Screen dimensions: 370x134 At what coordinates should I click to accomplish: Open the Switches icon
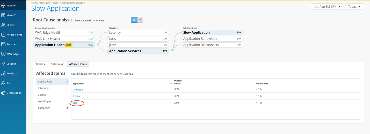click(3, 44)
